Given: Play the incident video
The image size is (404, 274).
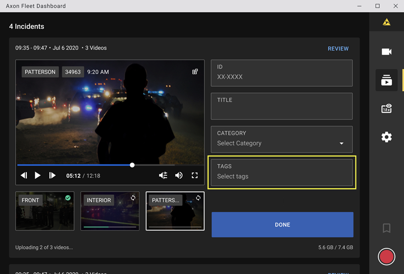Looking at the screenshot, I should (37, 176).
